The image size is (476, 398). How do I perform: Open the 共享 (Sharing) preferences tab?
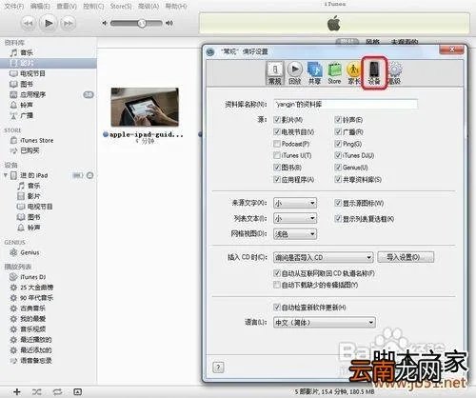click(x=314, y=73)
